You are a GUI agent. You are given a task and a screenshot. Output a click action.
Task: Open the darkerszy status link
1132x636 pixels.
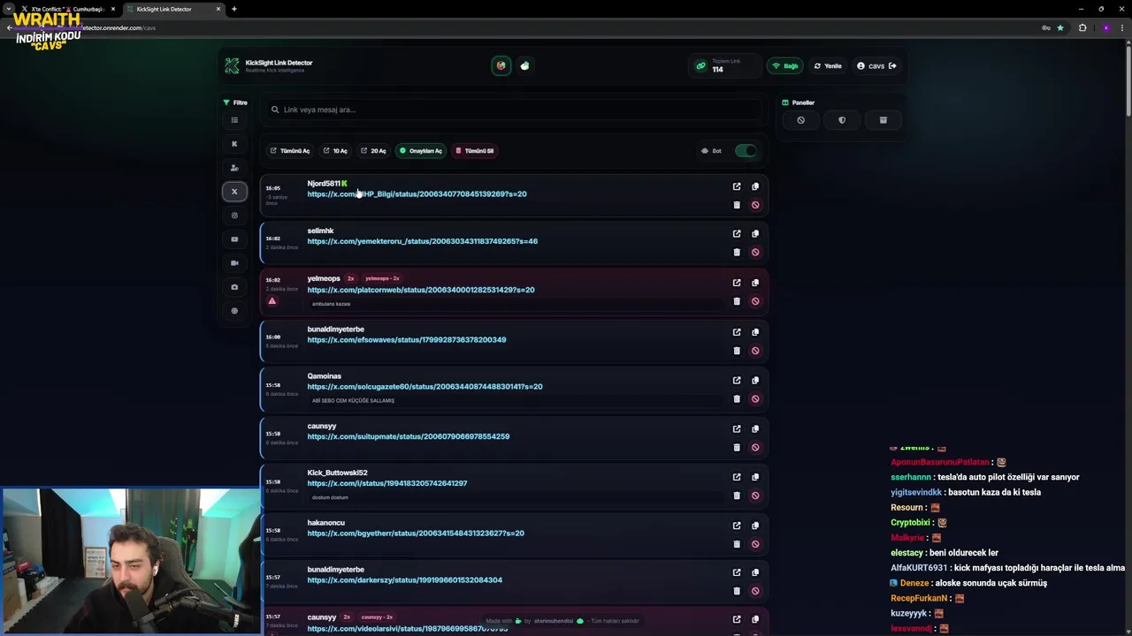pyautogui.click(x=404, y=580)
